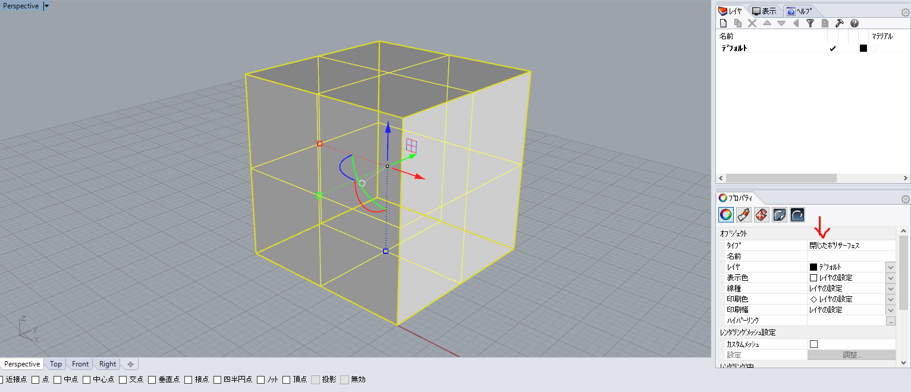Viewport: 911px width, 392px height.
Task: Select the Perspective viewport tab
Action: pos(22,364)
